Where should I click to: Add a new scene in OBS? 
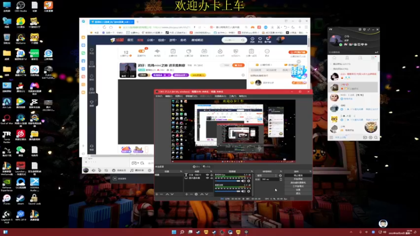(157, 194)
